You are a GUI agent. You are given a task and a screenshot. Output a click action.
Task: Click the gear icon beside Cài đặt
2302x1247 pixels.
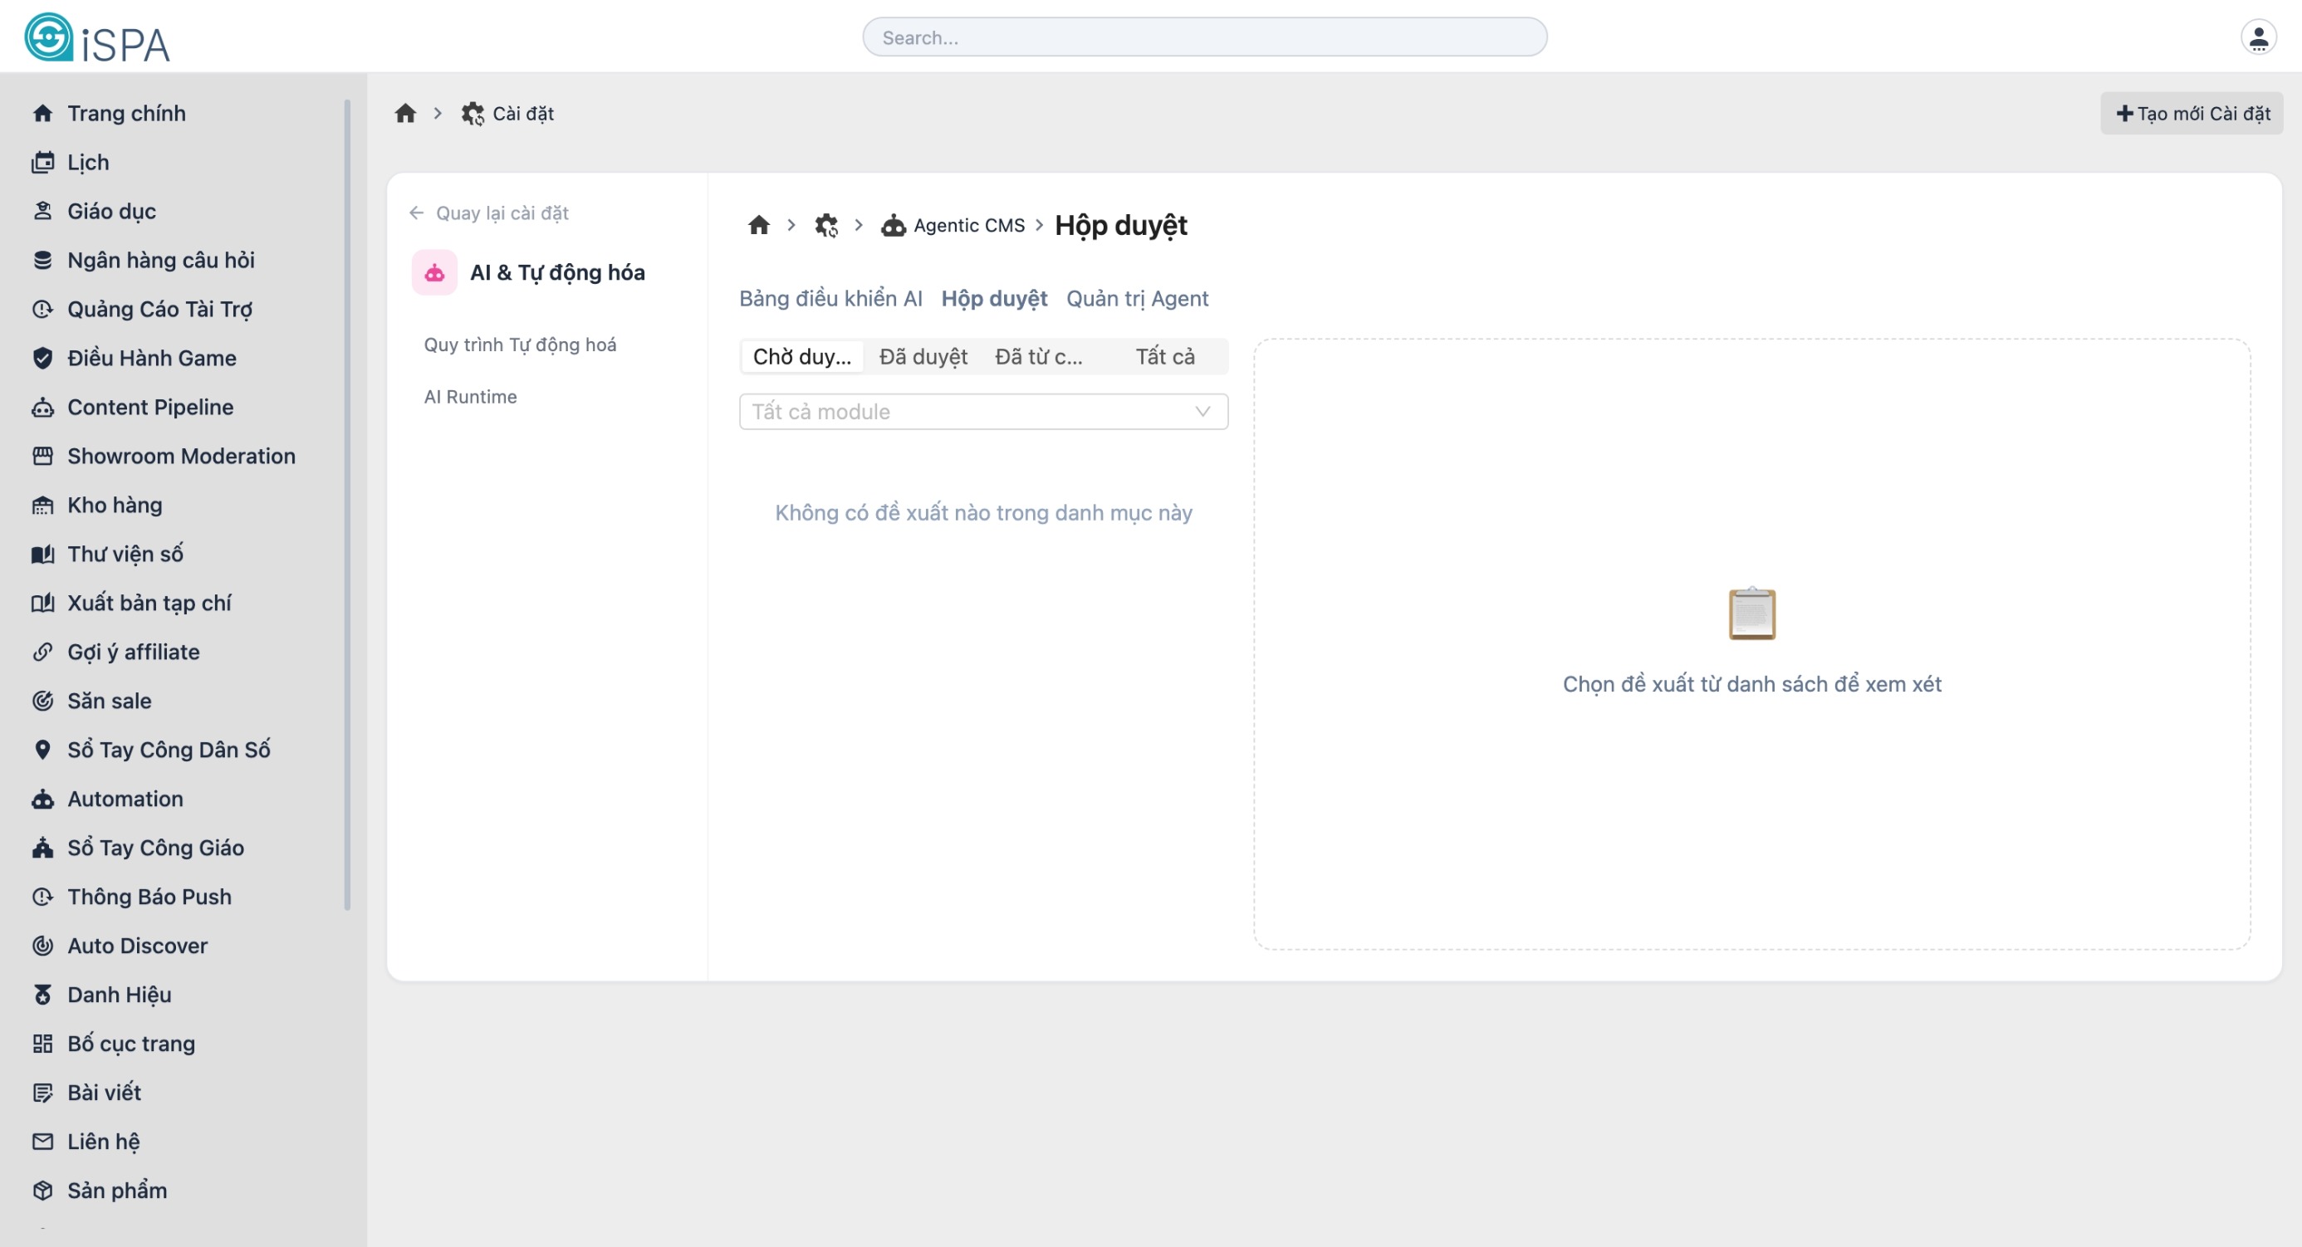pos(473,114)
